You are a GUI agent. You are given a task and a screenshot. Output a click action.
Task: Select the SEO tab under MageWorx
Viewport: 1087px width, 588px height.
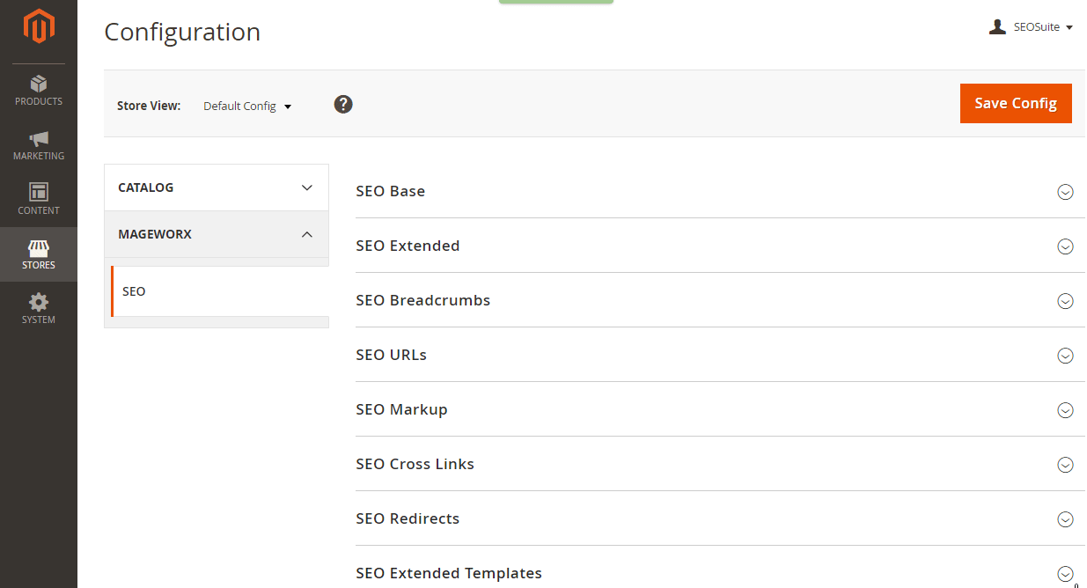pos(220,291)
